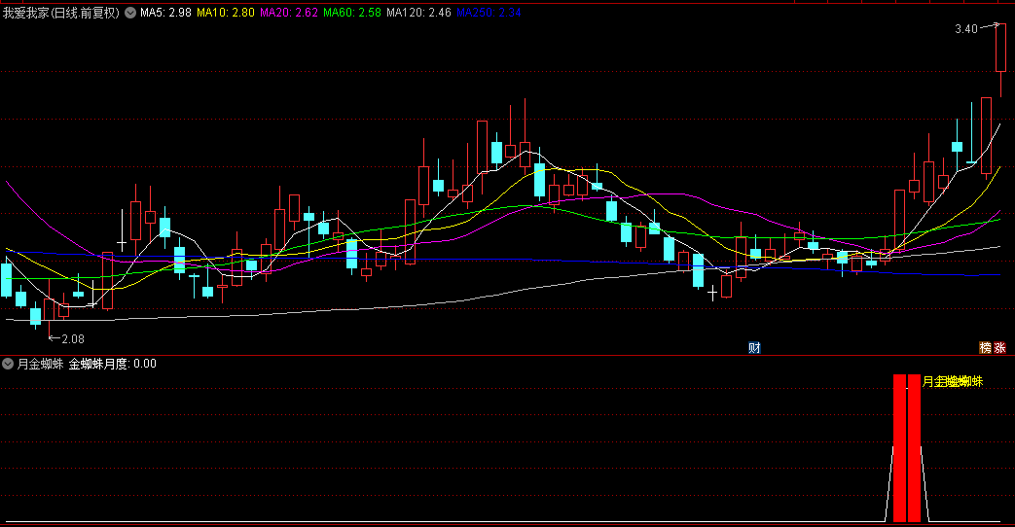Select the right red signal bar
Viewport: 1015px width, 527px height.
914,448
